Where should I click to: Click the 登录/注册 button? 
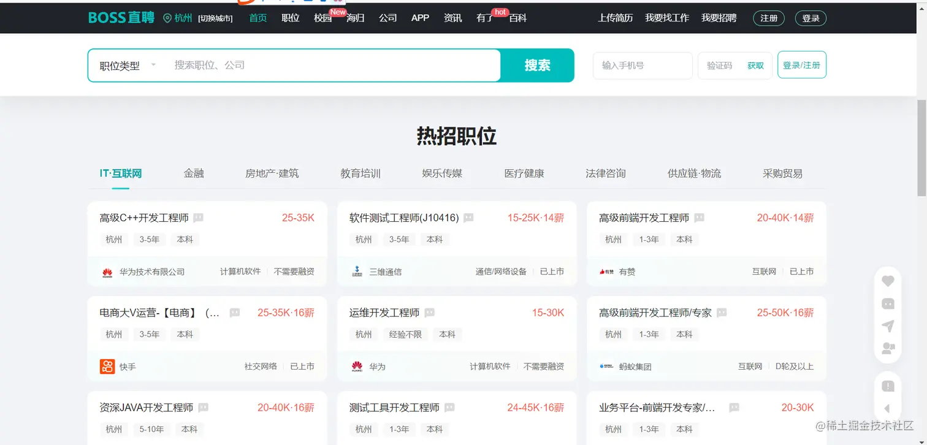click(802, 65)
